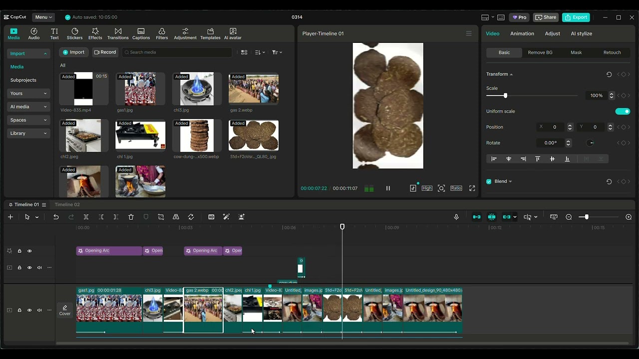Click the add track plus icon
This screenshot has height=359, width=639.
(x=10, y=217)
